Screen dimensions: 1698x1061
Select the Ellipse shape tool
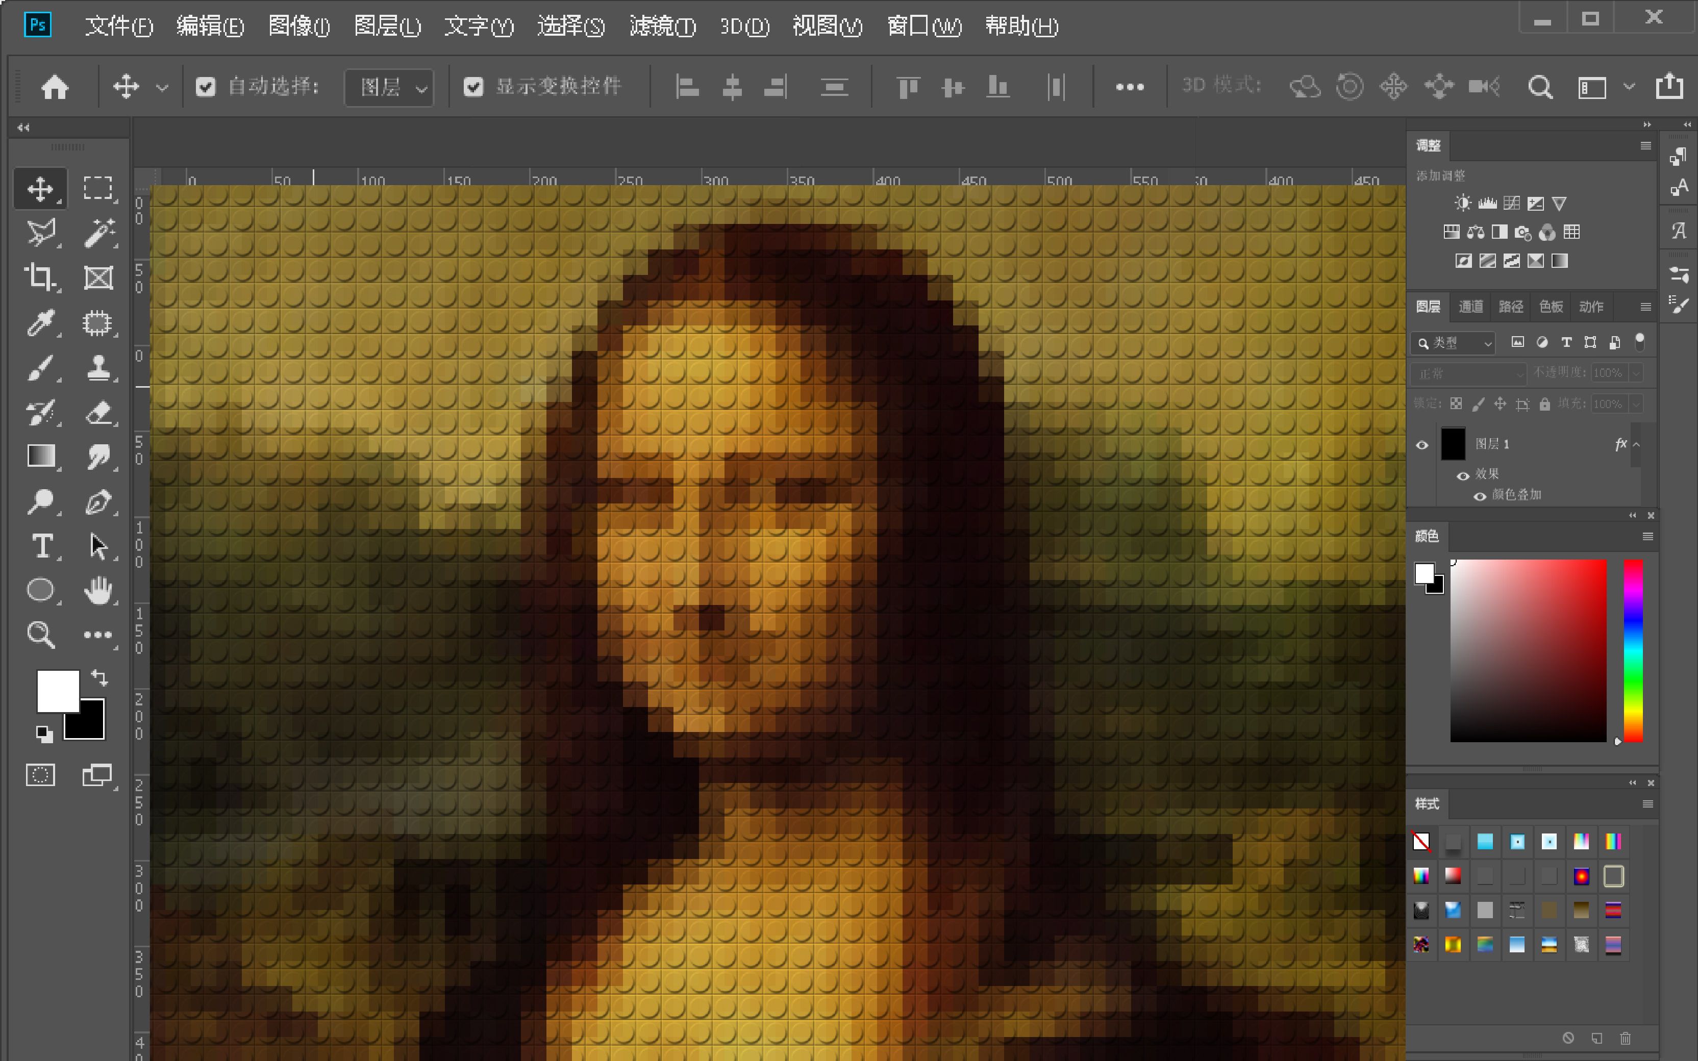[40, 590]
